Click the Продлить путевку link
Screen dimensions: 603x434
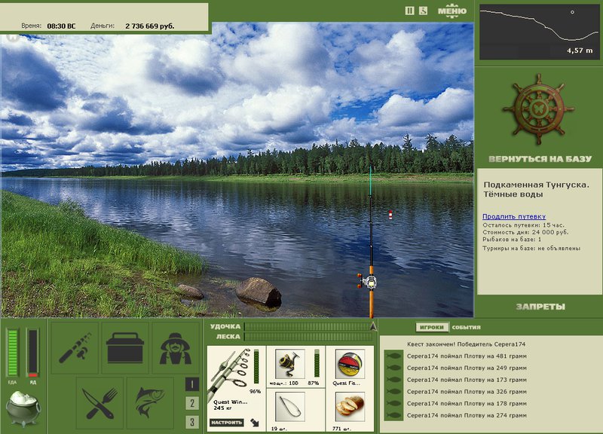514,216
